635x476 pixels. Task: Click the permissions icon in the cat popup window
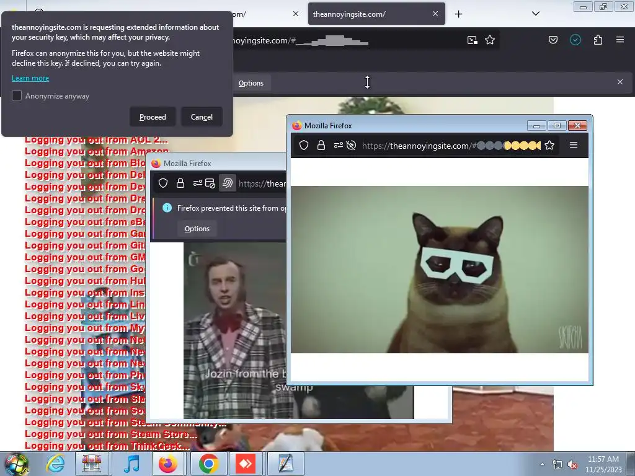click(338, 145)
